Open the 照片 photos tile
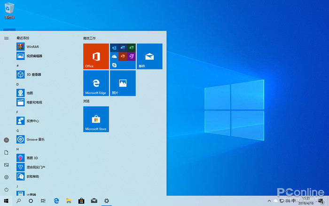Image resolution: width=329 pixels, height=206 pixels. [x=123, y=83]
